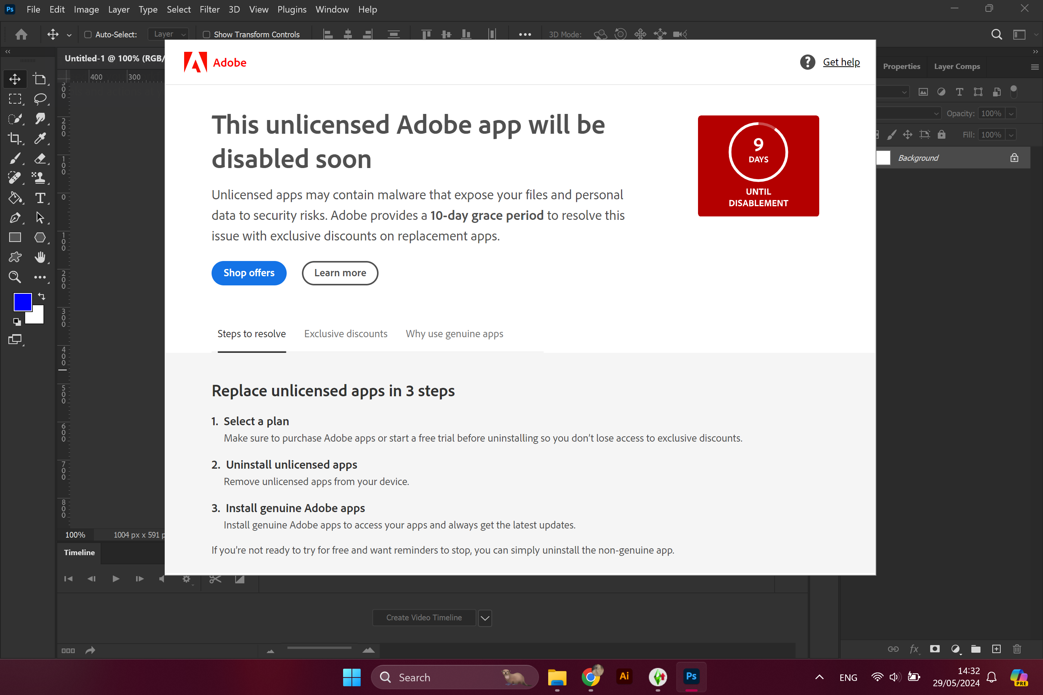Click the Home icon in options bar
Viewport: 1043px width, 695px height.
tap(21, 34)
